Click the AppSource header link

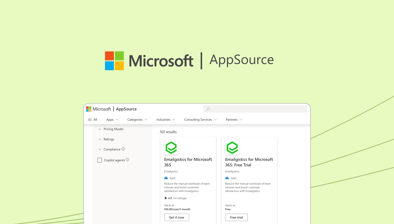click(x=126, y=109)
